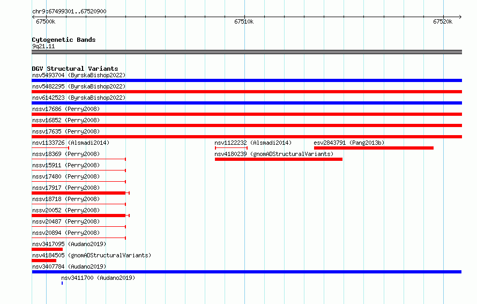Select the nssv18369 (Perry2008) label

point(66,154)
